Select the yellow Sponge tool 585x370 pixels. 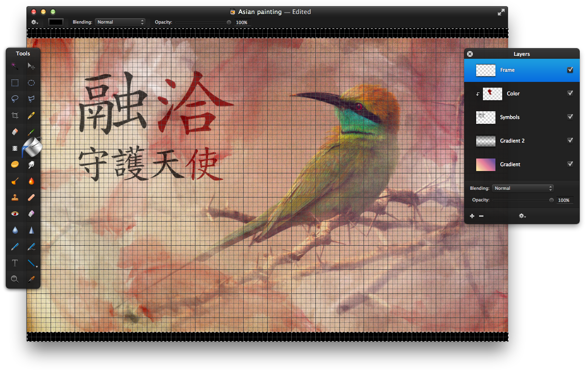pyautogui.click(x=15, y=164)
